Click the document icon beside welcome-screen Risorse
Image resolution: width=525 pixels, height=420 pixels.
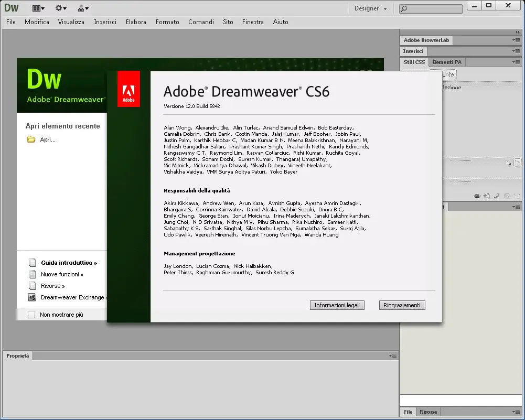(32, 286)
